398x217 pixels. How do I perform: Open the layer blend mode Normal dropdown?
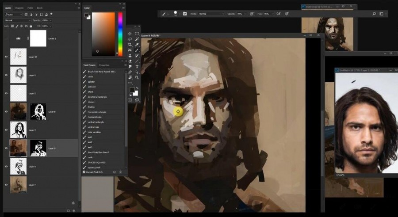(17, 20)
